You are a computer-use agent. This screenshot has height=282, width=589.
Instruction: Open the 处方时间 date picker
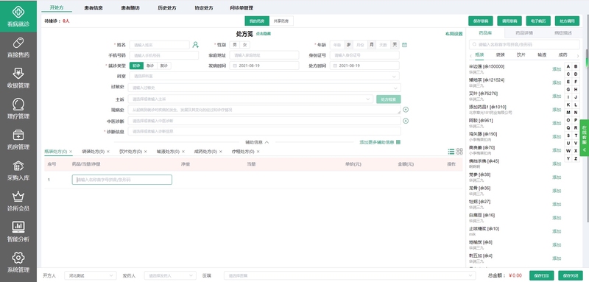click(364, 66)
